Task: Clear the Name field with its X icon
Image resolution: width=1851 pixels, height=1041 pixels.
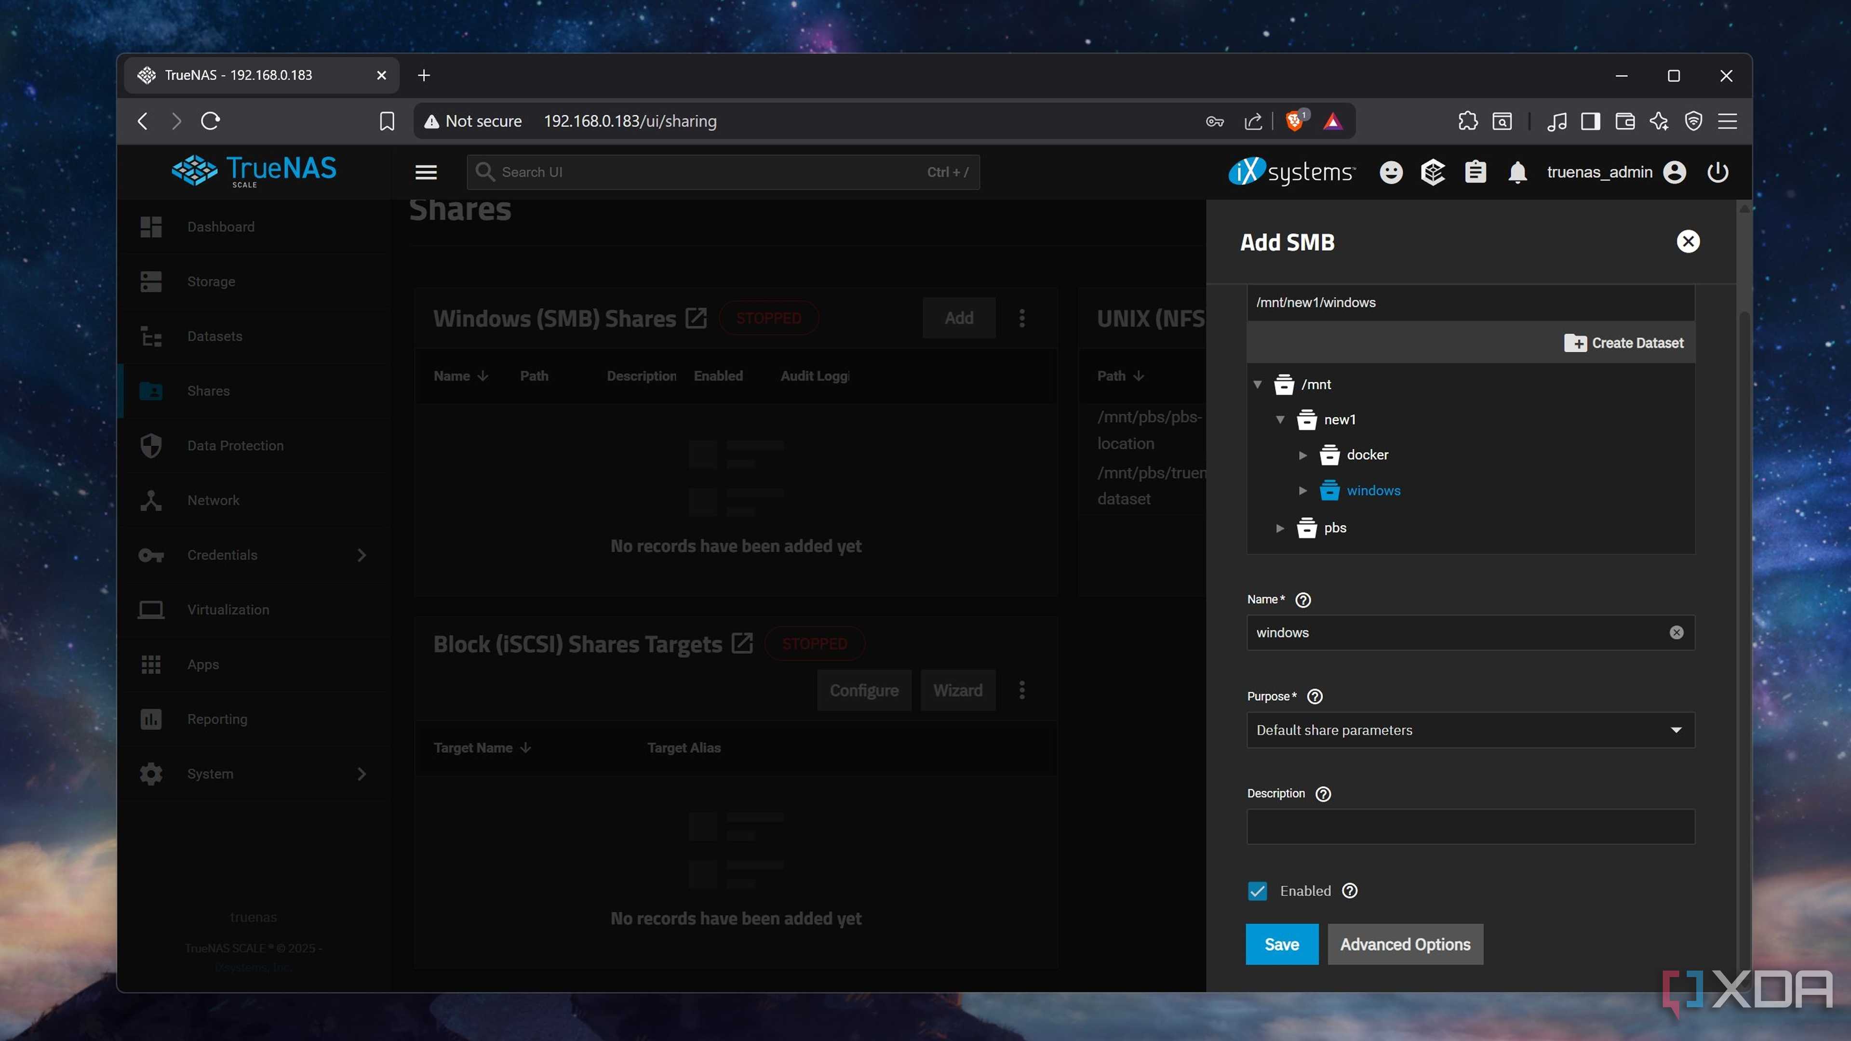Action: 1676,632
